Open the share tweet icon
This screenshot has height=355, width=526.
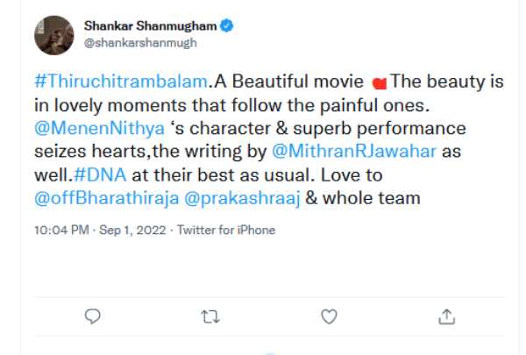click(445, 316)
